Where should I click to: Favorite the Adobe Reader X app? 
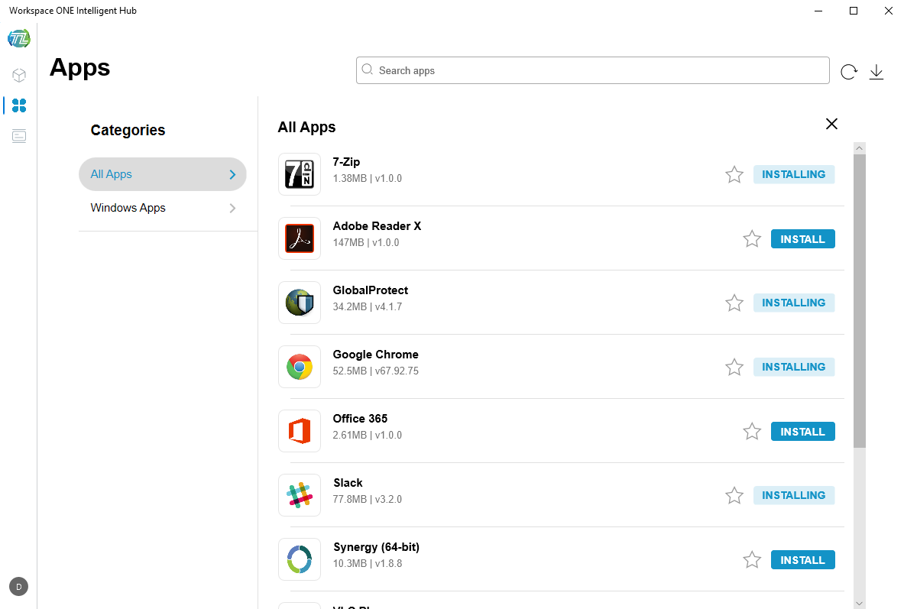[751, 238]
